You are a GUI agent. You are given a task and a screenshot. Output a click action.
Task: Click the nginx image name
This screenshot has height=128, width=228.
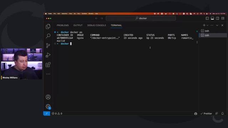pos(80,38)
